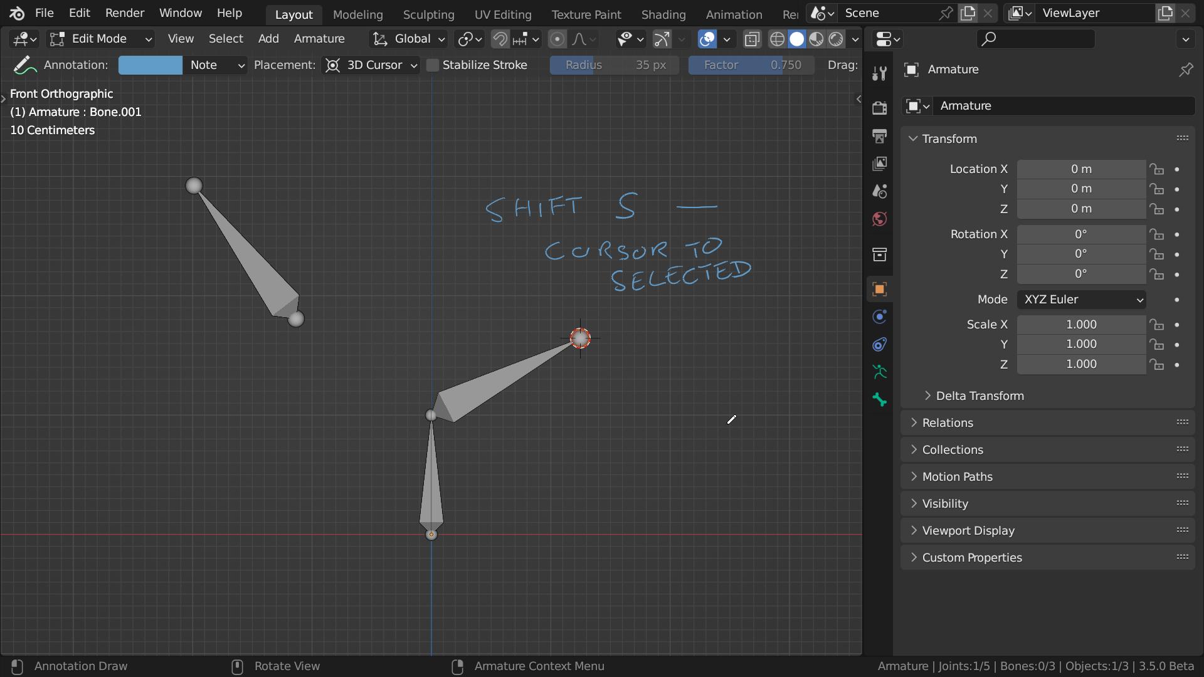Select the orange Object properties tab

pyautogui.click(x=880, y=289)
